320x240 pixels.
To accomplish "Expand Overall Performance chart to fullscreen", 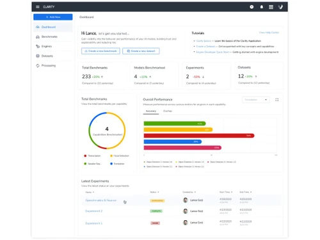I will (277, 100).
